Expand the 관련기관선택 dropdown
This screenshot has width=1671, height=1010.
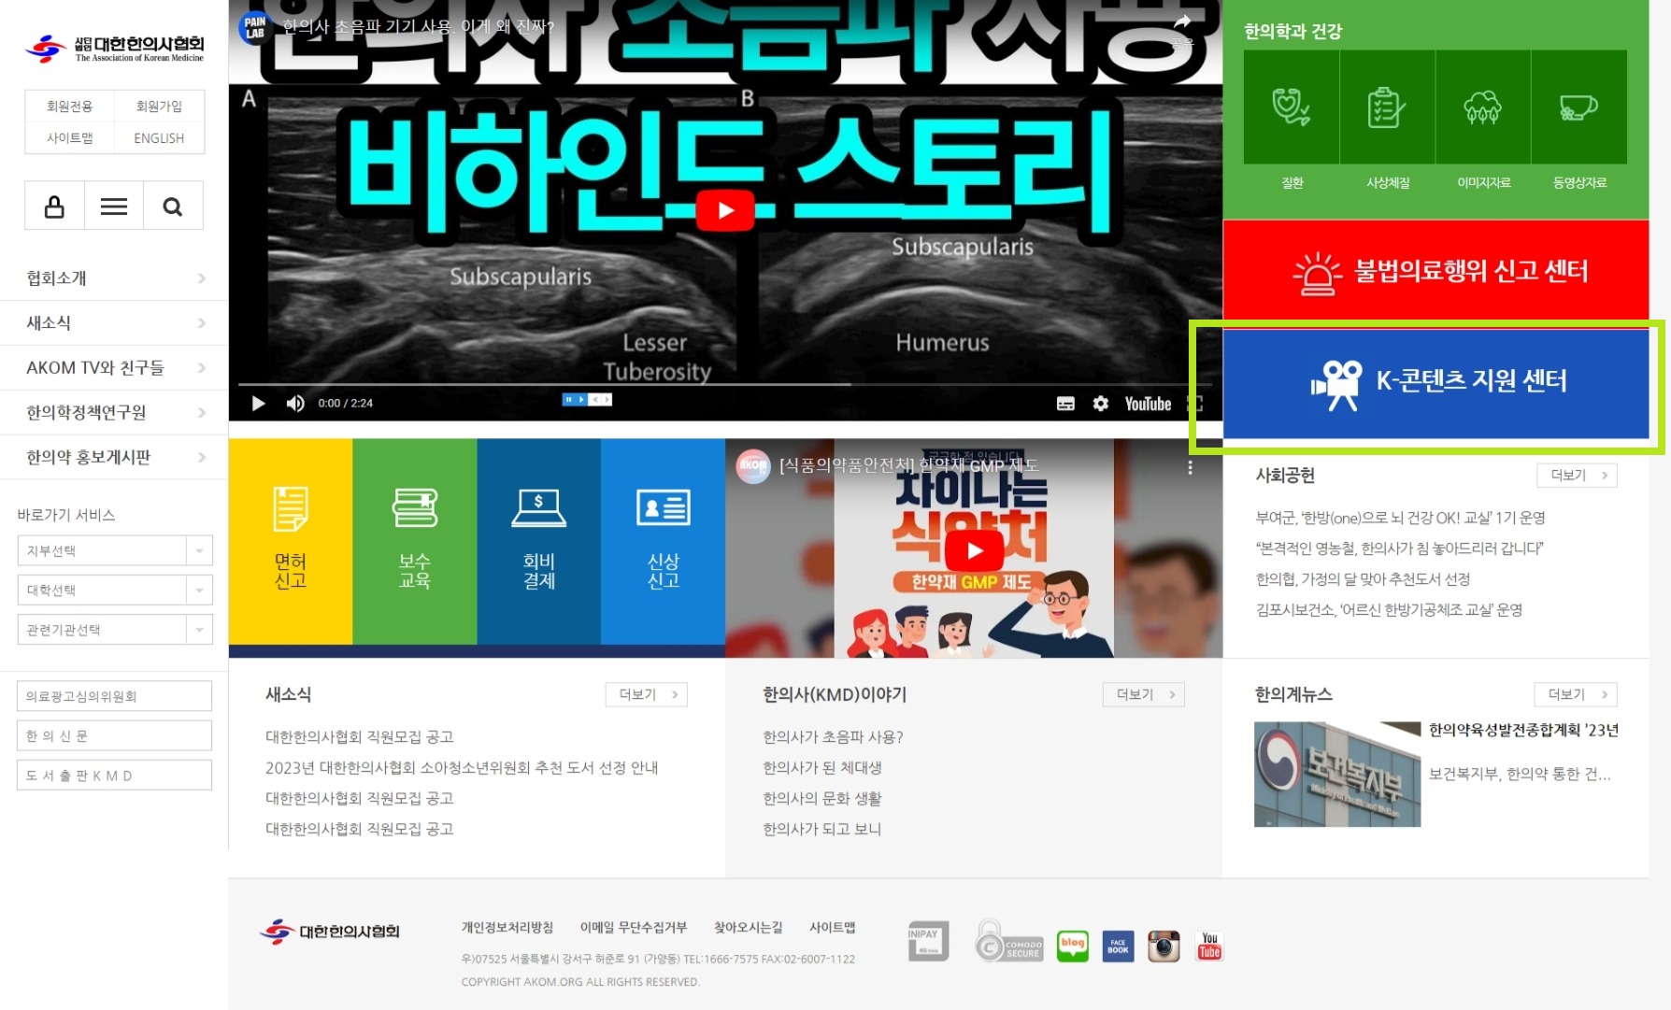pyautogui.click(x=114, y=631)
